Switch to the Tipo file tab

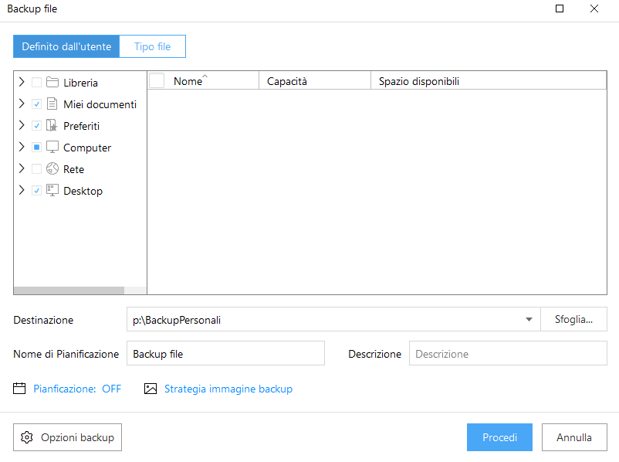(x=153, y=46)
